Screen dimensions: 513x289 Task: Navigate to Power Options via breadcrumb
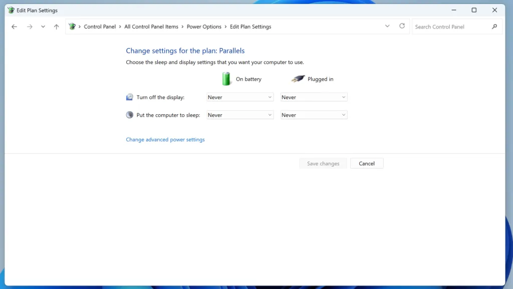pos(204,27)
